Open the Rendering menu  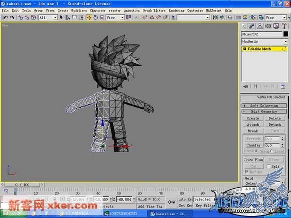[176, 11]
